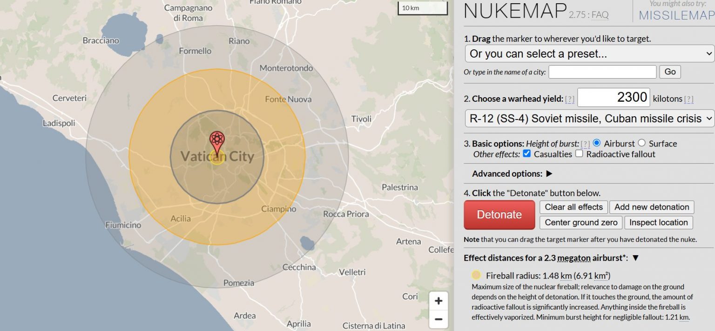Image resolution: width=715 pixels, height=331 pixels.
Task: Click the city name text field
Action: pyautogui.click(x=602, y=72)
